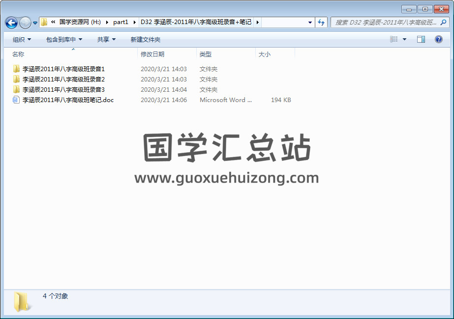Click folder icon in details pane

click(22, 302)
